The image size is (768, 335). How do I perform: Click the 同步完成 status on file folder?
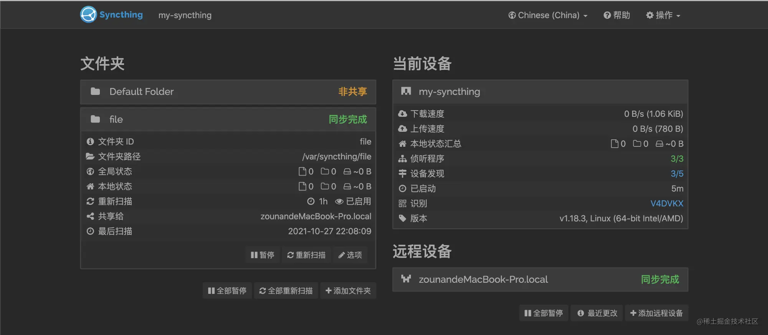click(348, 119)
